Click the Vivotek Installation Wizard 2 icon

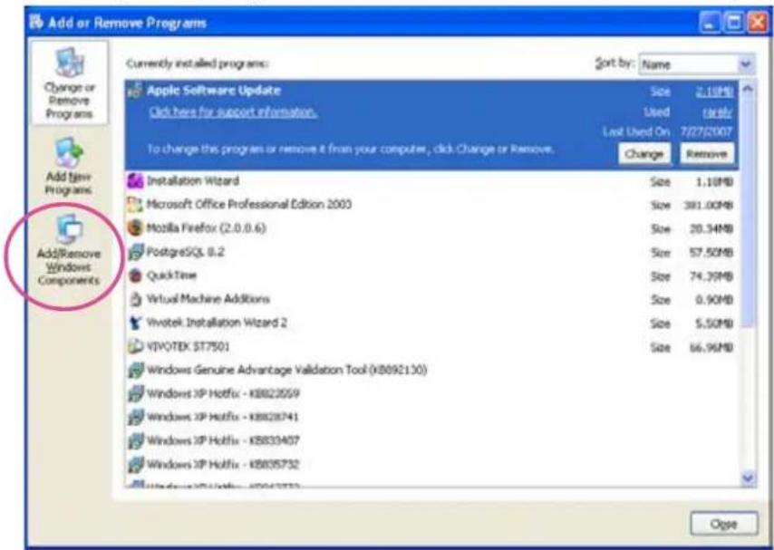point(135,323)
